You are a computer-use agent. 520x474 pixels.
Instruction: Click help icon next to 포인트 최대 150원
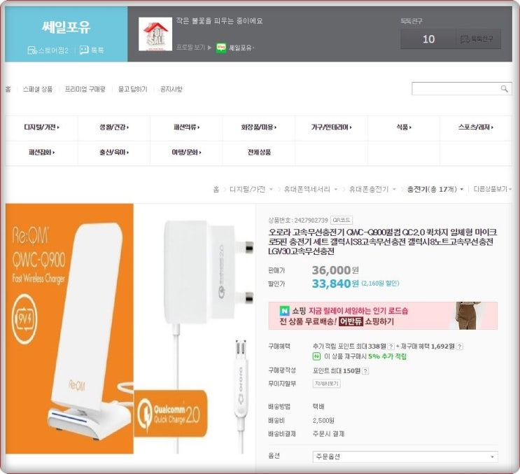[x=365, y=371]
